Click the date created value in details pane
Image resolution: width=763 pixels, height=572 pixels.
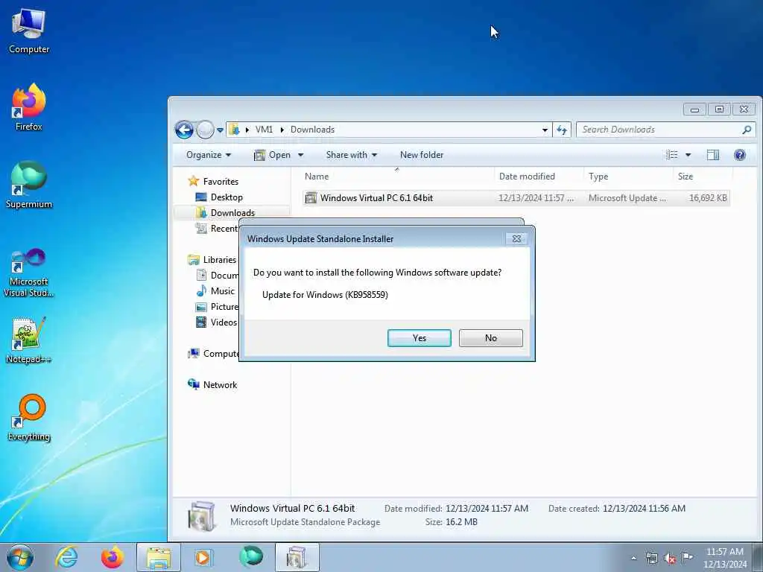point(643,508)
